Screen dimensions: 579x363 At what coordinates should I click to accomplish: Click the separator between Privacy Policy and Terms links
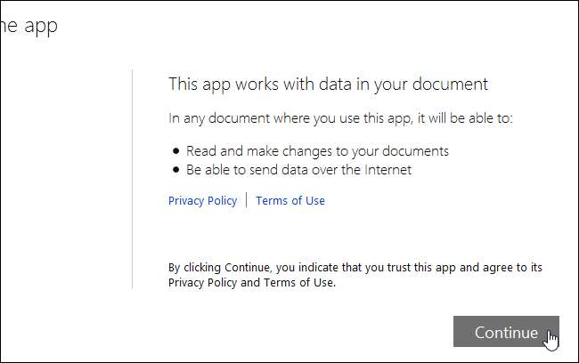pyautogui.click(x=247, y=201)
